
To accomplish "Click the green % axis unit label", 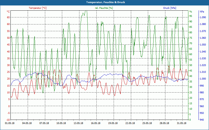I will [x=191, y=12].
